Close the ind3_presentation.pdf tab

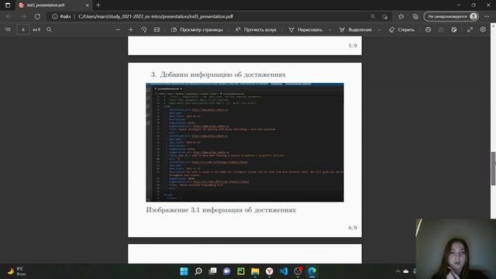[x=88, y=5]
